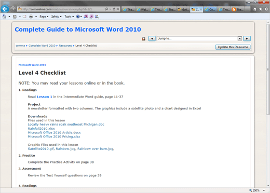Image resolution: width=270 pixels, height=193 pixels.
Task: Go back with the browser back arrow
Action: coord(5,9)
